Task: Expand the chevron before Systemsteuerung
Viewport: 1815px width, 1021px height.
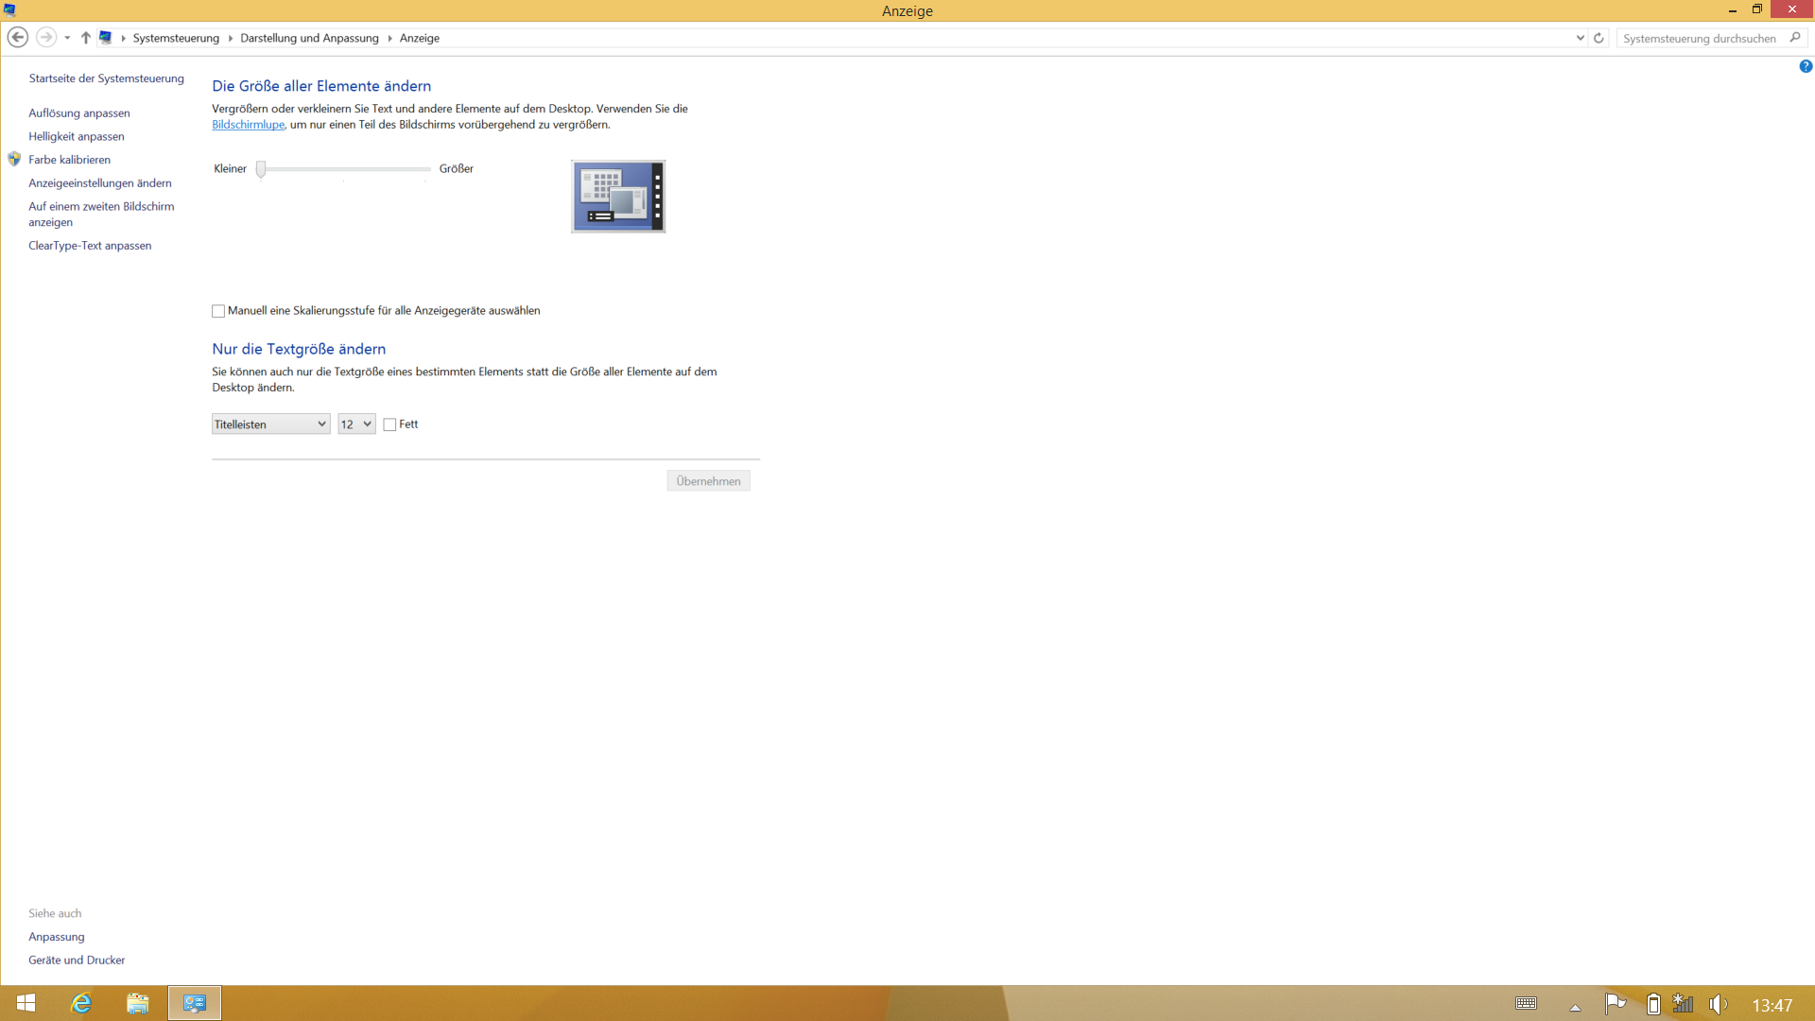Action: [123, 38]
